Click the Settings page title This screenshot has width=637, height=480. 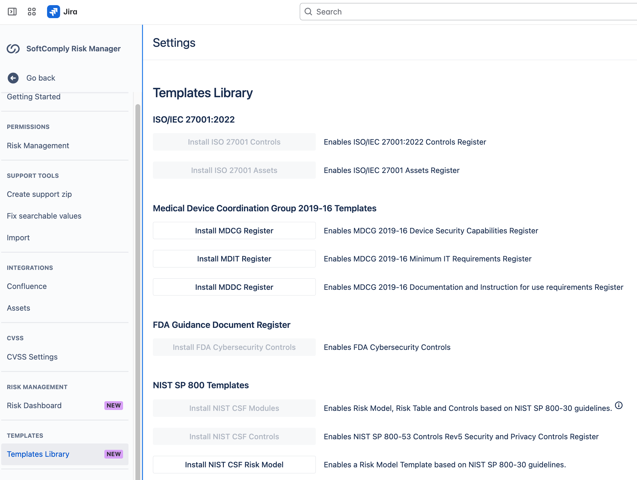click(x=174, y=43)
